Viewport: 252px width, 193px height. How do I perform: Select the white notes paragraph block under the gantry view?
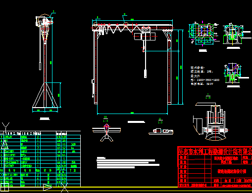128,163
